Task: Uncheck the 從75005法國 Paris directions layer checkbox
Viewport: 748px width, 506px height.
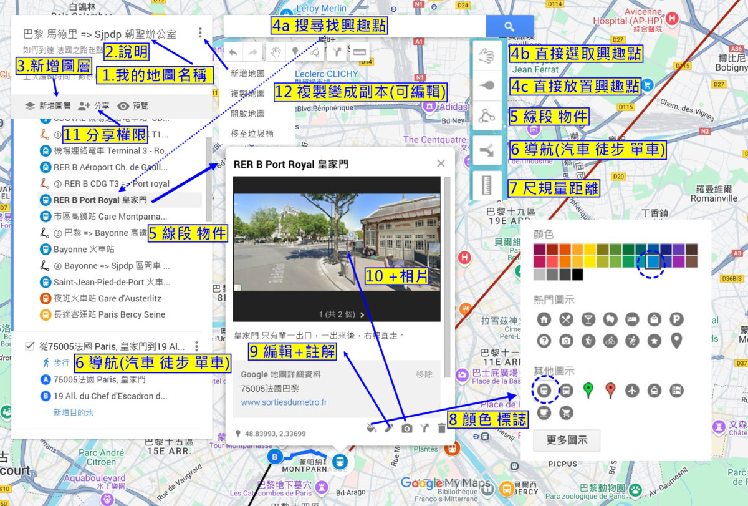Action: (29, 346)
